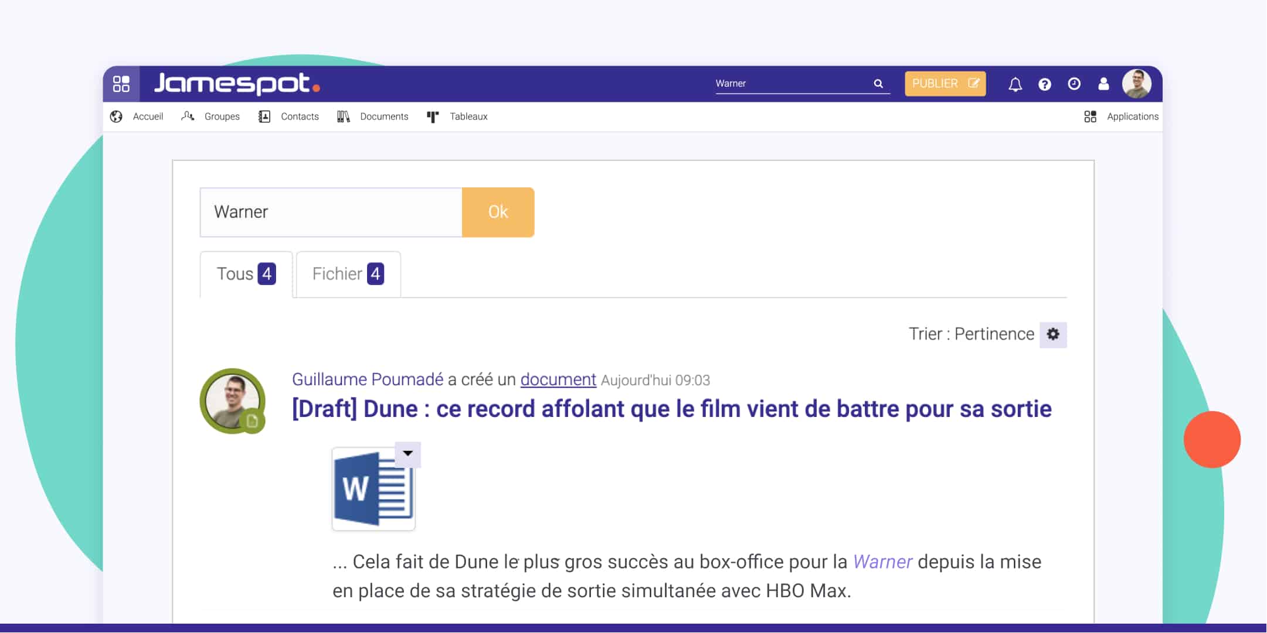Click the 'Aujourd'hui 09:03' timestamp
Viewport: 1267px width, 633px height.
pos(655,381)
